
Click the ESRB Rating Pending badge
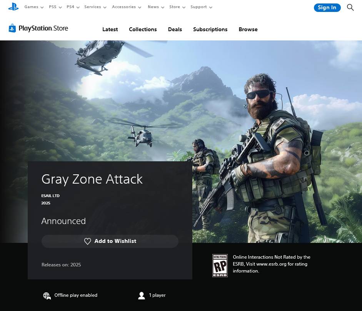(220, 266)
